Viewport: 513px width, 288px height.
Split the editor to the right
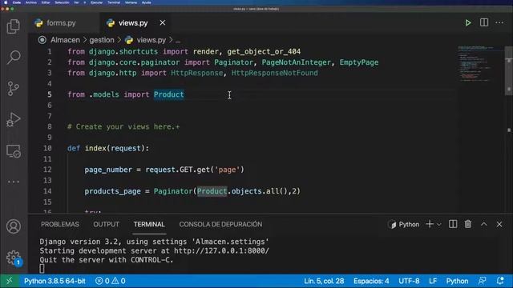coord(484,22)
